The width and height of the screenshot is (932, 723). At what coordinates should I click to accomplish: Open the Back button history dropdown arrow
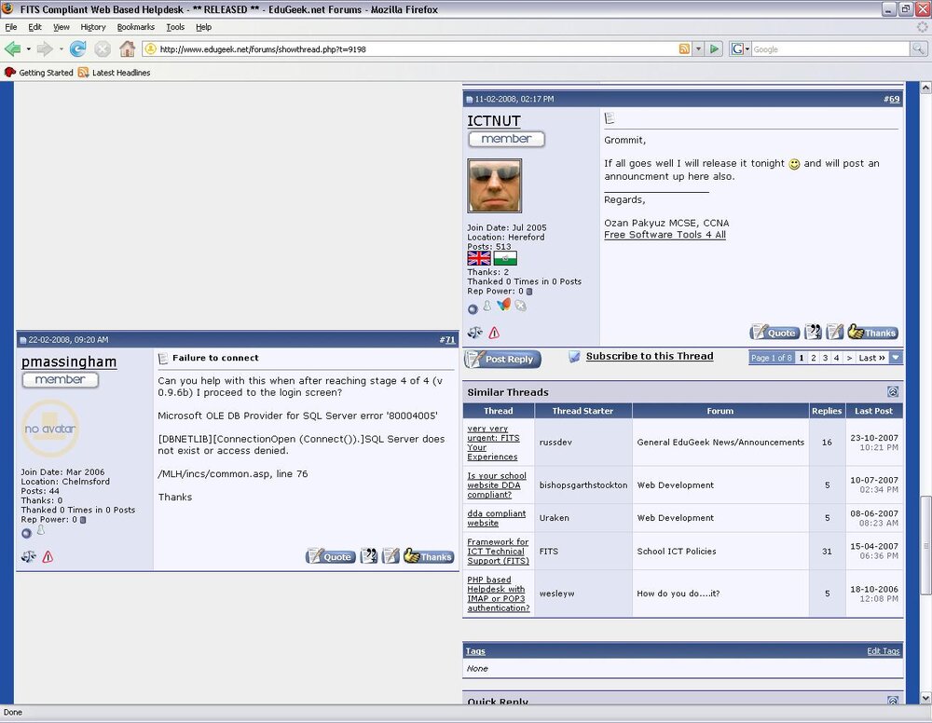tap(28, 49)
